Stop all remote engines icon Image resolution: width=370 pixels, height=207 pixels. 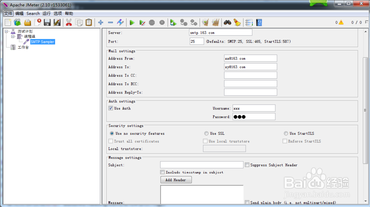184,23
